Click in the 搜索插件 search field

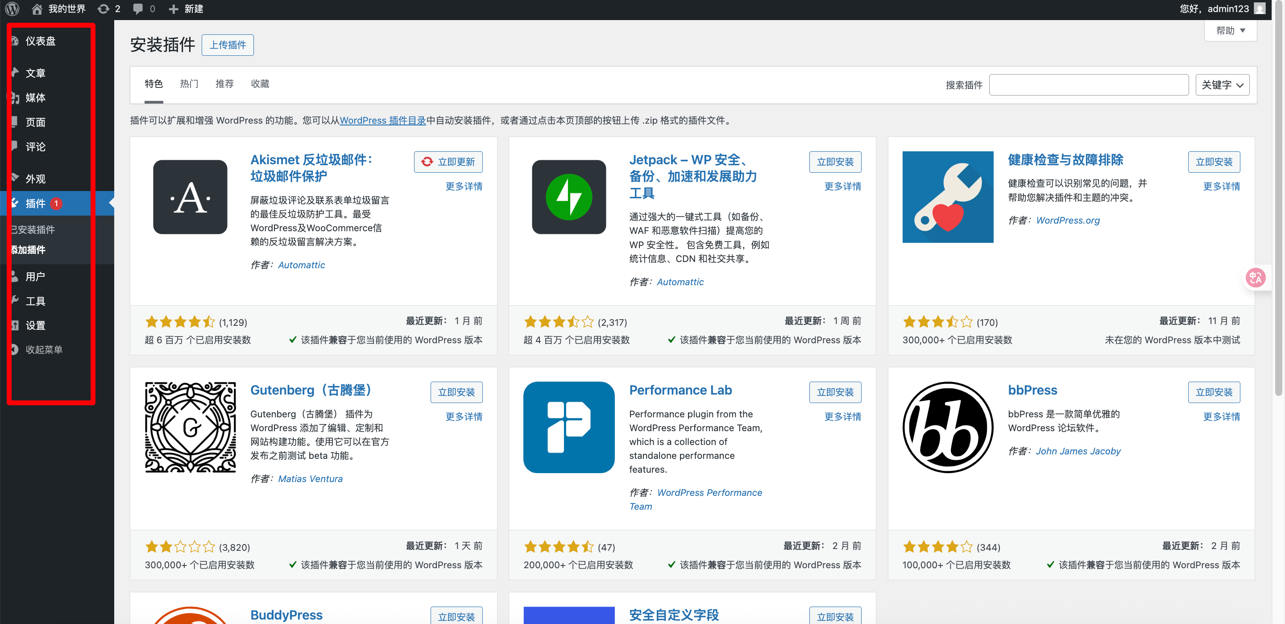[1089, 85]
